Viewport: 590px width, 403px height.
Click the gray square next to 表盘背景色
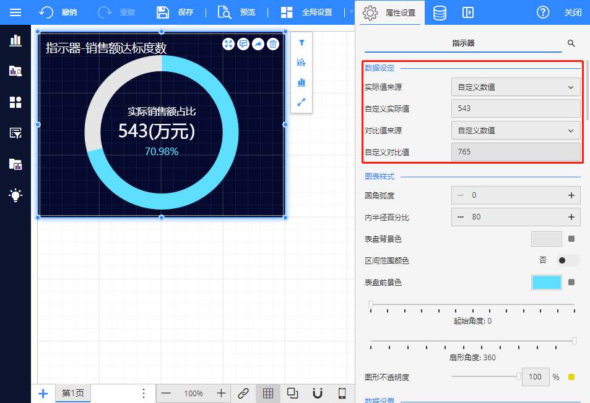pos(571,239)
